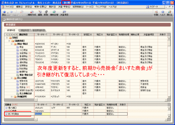Click the 勘定科目 column header
Viewport: 175px width, 125px height.
pyautogui.click(x=23, y=35)
